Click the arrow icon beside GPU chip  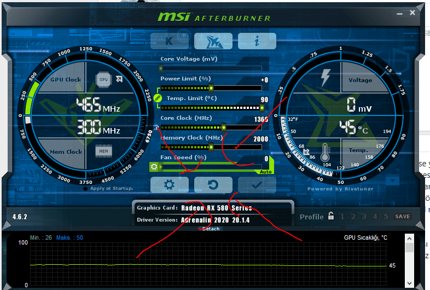pos(119,79)
